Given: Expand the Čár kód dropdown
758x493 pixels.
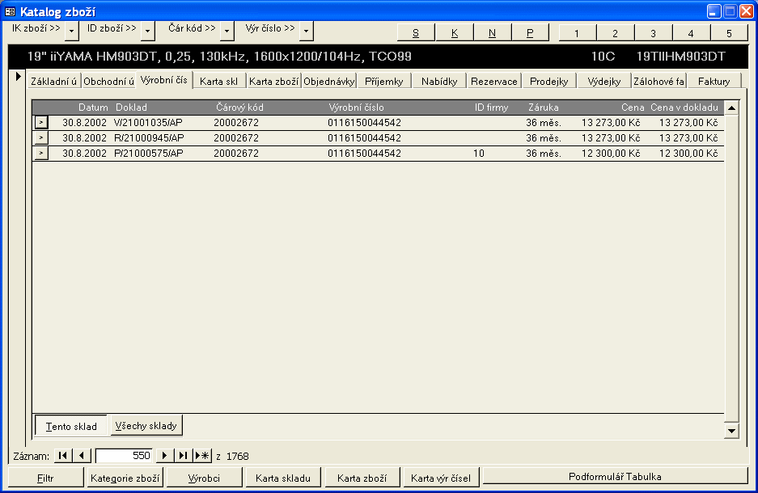Looking at the screenshot, I should 227,31.
